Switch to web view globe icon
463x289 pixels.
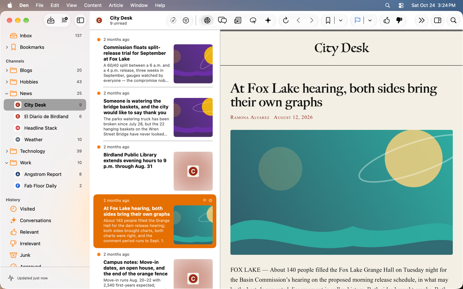pyautogui.click(x=207, y=21)
